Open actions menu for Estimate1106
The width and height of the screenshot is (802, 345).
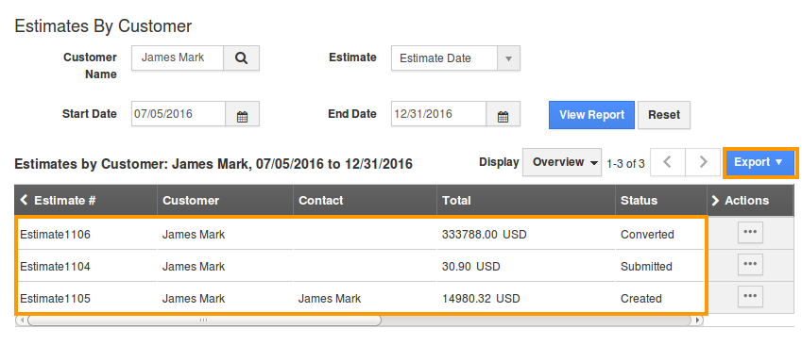coord(750,232)
